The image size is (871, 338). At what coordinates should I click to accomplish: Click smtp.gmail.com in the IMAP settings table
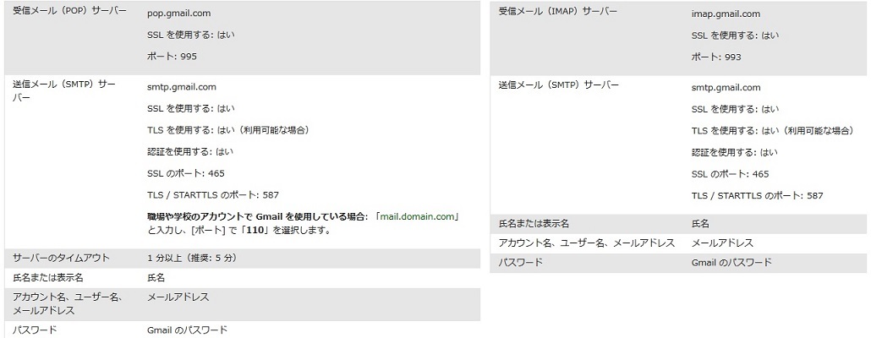726,87
